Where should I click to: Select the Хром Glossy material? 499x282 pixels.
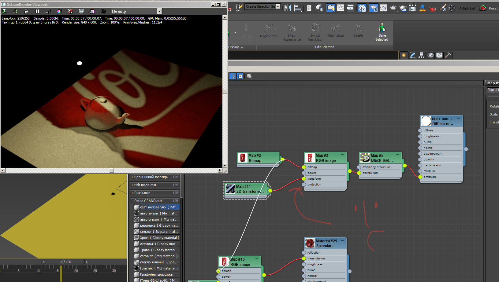156,238
